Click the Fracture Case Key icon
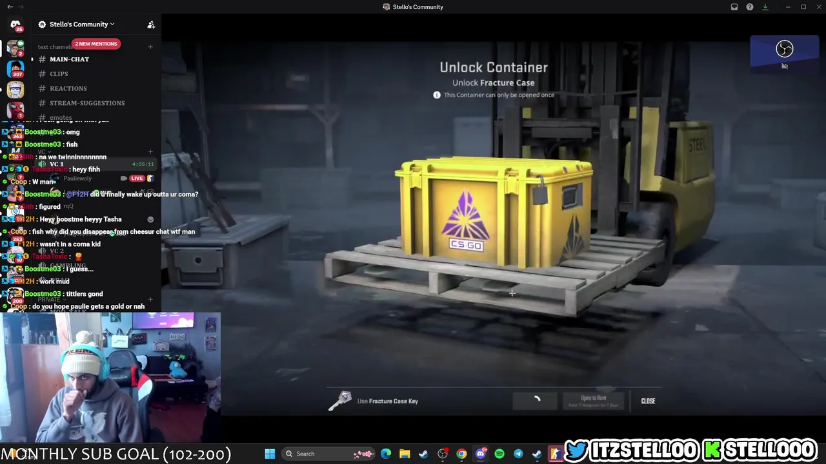The image size is (826, 464). click(x=340, y=401)
